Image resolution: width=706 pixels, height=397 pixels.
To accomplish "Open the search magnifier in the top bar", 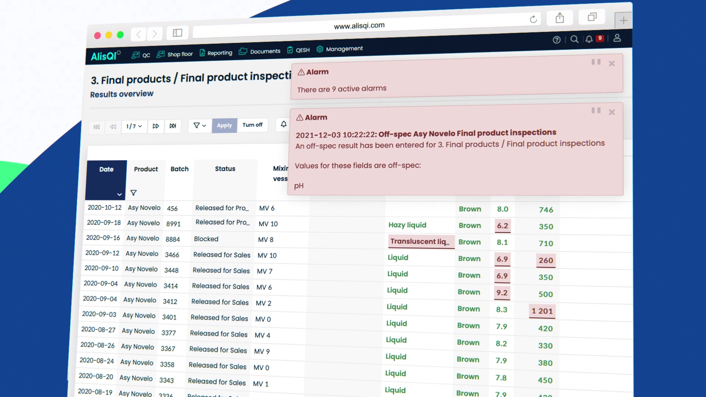I will click(574, 39).
